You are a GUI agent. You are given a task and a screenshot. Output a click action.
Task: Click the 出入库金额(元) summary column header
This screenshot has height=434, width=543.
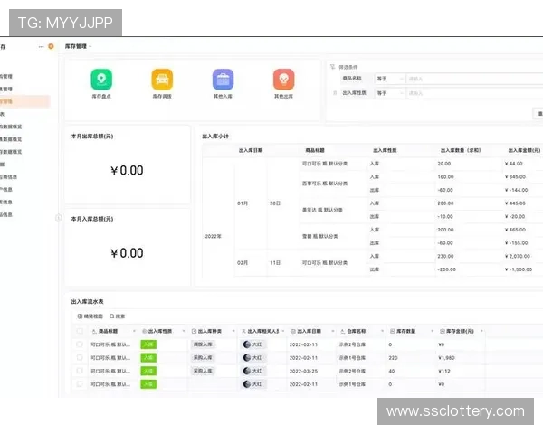point(524,150)
